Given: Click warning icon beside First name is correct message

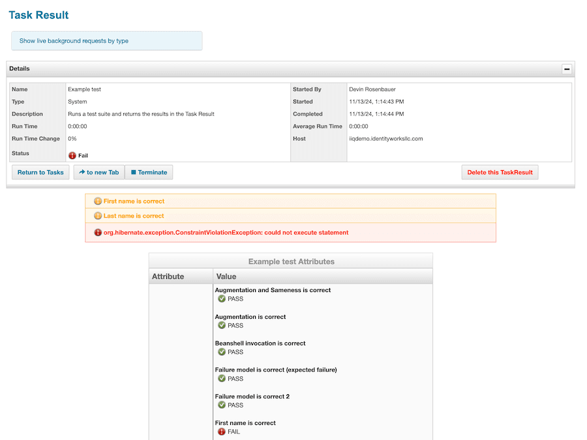Looking at the screenshot, I should tap(98, 201).
